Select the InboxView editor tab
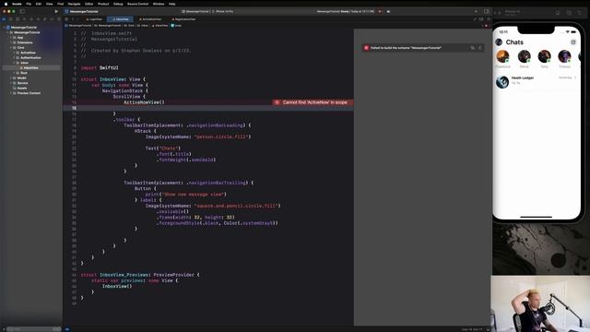 point(121,18)
